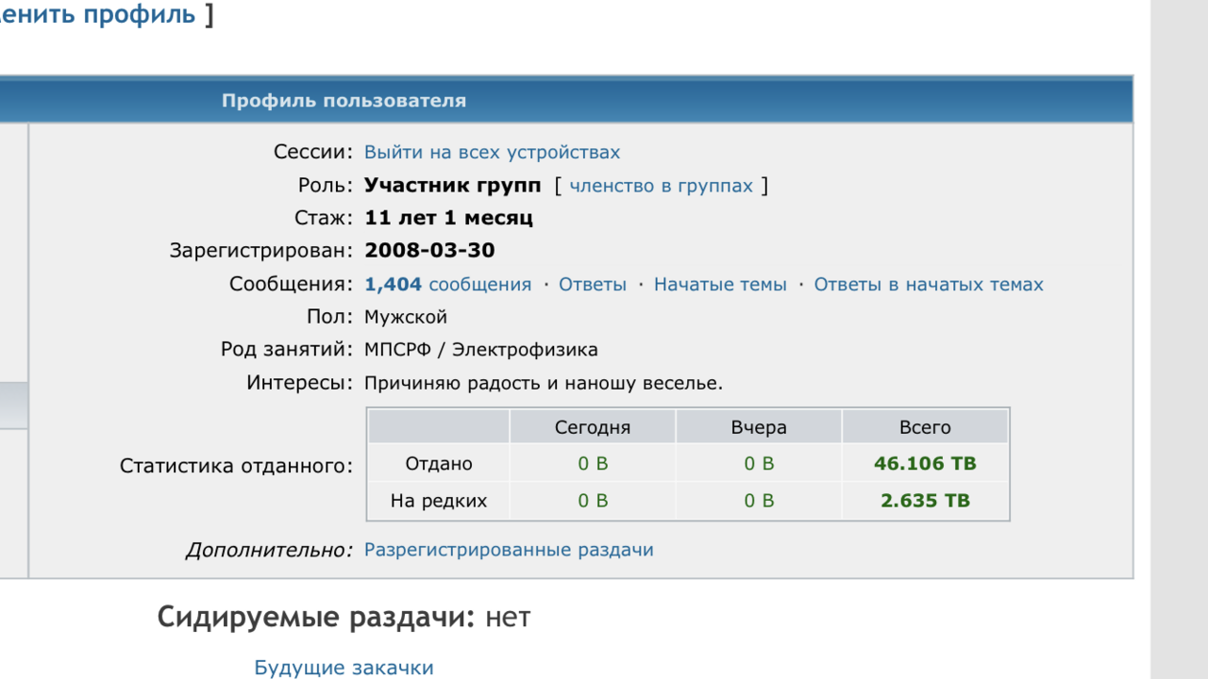The width and height of the screenshot is (1208, 679).
Task: Click the 'На редких' row label
Action: coord(439,501)
